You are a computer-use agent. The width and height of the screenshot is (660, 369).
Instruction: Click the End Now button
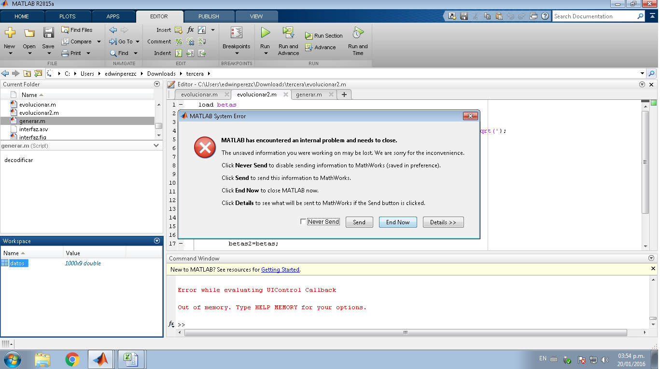pyautogui.click(x=398, y=222)
